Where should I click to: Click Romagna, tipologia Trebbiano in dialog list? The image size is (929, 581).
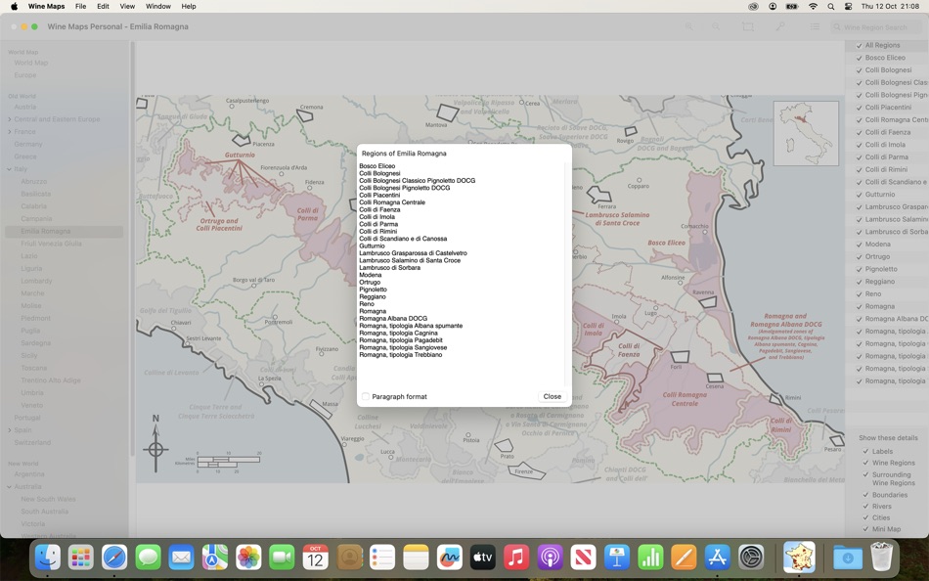(x=400, y=354)
